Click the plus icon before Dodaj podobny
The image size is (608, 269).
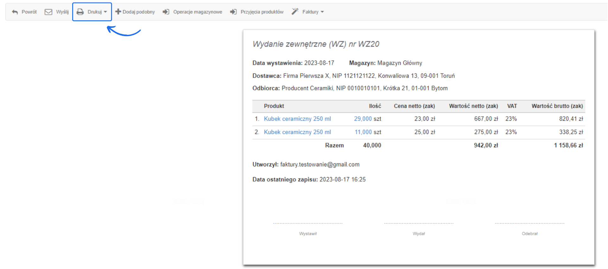[118, 12]
